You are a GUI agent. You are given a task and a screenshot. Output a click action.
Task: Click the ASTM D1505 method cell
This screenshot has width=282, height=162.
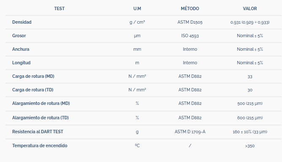pyautogui.click(x=190, y=22)
